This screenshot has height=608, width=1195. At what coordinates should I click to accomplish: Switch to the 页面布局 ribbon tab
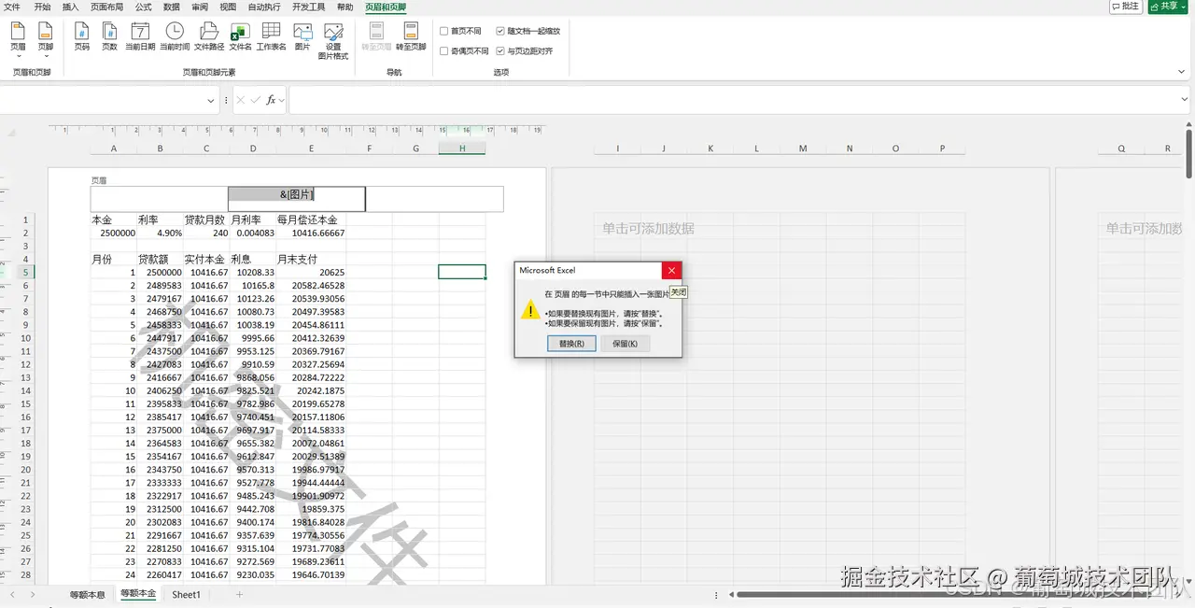tap(106, 7)
